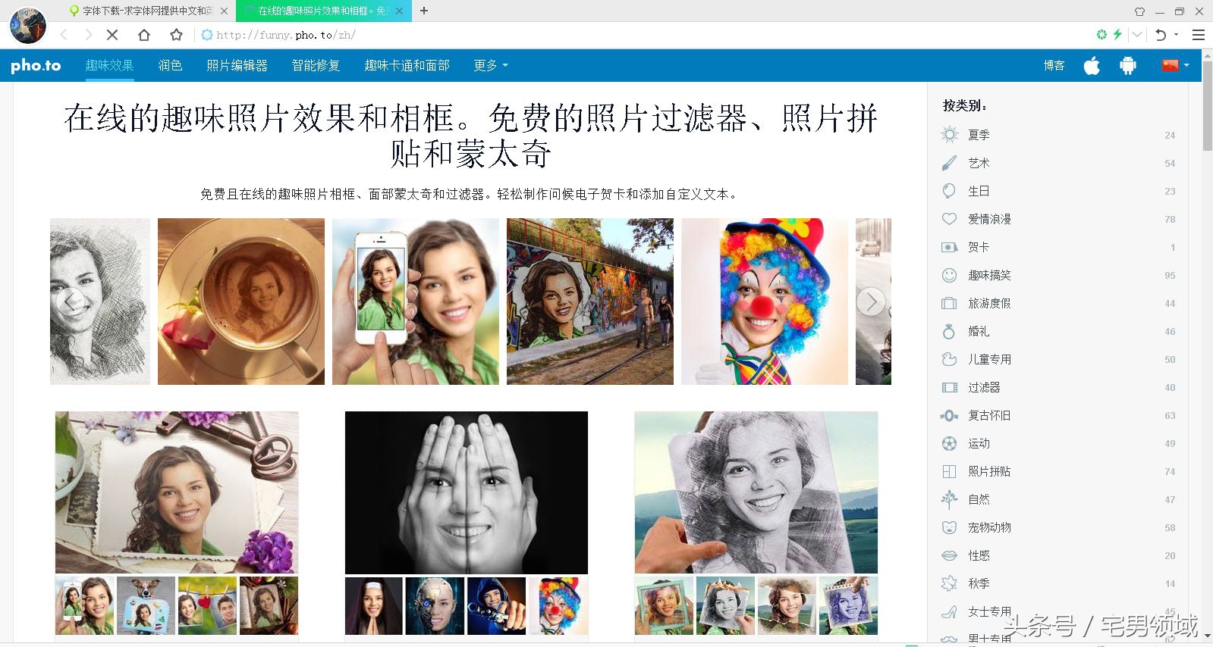Click the address bar URL field

[645, 35]
